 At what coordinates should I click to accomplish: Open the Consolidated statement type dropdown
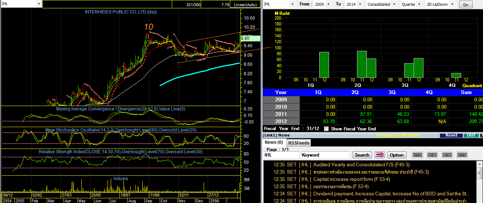click(393, 4)
